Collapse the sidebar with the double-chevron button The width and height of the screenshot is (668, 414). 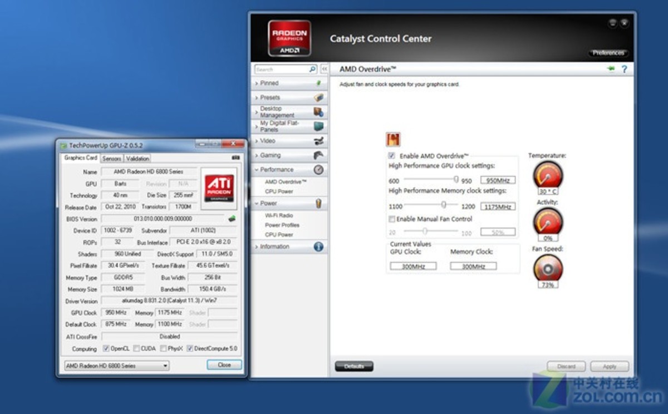pos(323,70)
